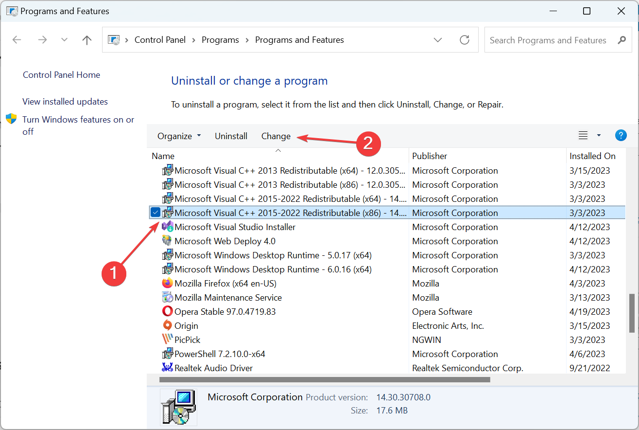This screenshot has height=430, width=639.
Task: Click Programs in the address breadcrumb
Action: click(x=220, y=40)
